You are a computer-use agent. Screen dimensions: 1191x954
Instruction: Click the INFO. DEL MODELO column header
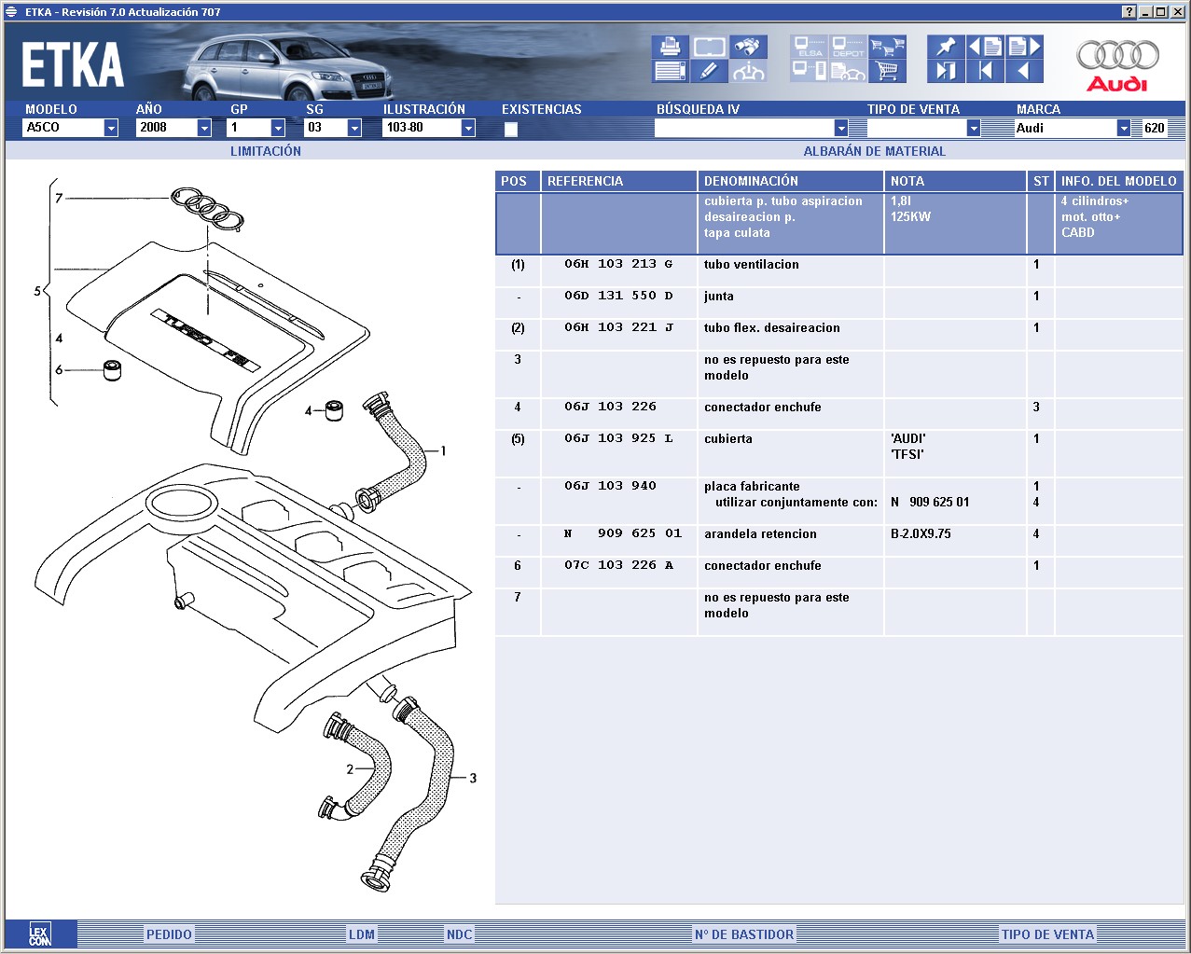pos(1119,181)
